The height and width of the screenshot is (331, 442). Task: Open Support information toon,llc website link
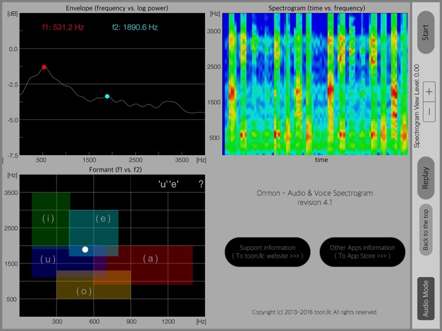[268, 252]
